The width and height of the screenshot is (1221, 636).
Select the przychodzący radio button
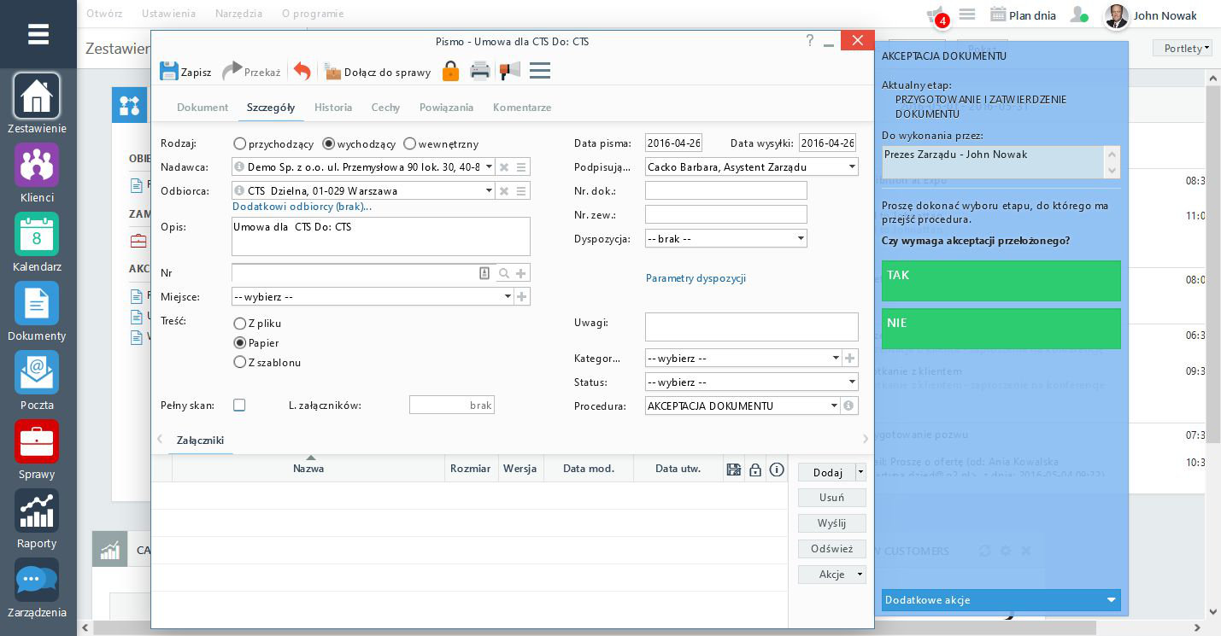coord(240,144)
